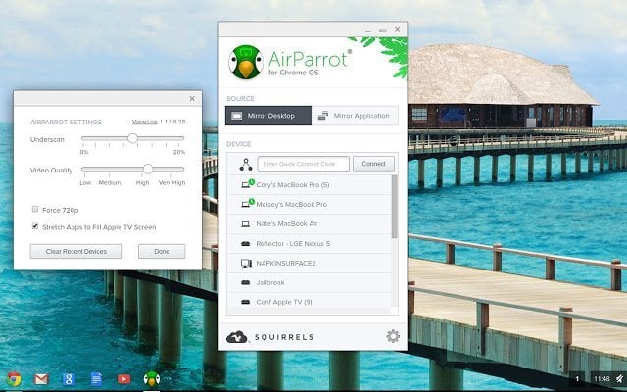Image resolution: width=627 pixels, height=392 pixels.
Task: Click device icon beside Reflector - LGE Nexus 5
Action: click(246, 244)
